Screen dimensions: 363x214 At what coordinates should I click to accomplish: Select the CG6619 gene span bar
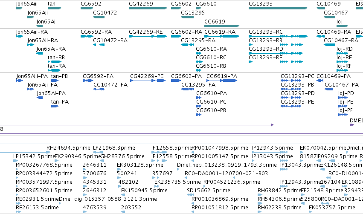222,26
